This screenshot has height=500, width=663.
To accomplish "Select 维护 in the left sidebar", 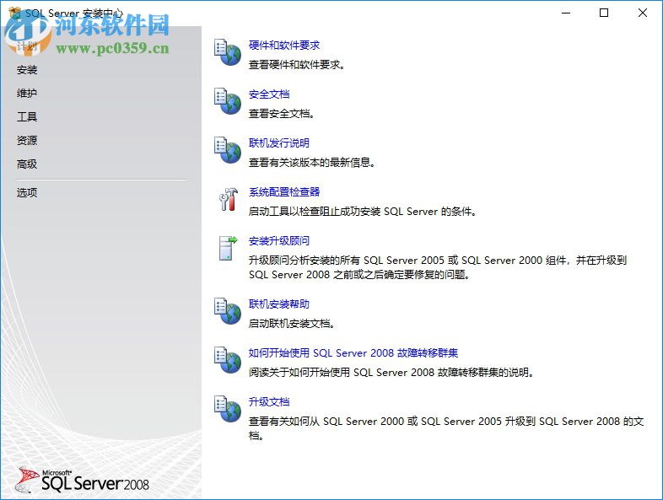I will click(x=27, y=93).
